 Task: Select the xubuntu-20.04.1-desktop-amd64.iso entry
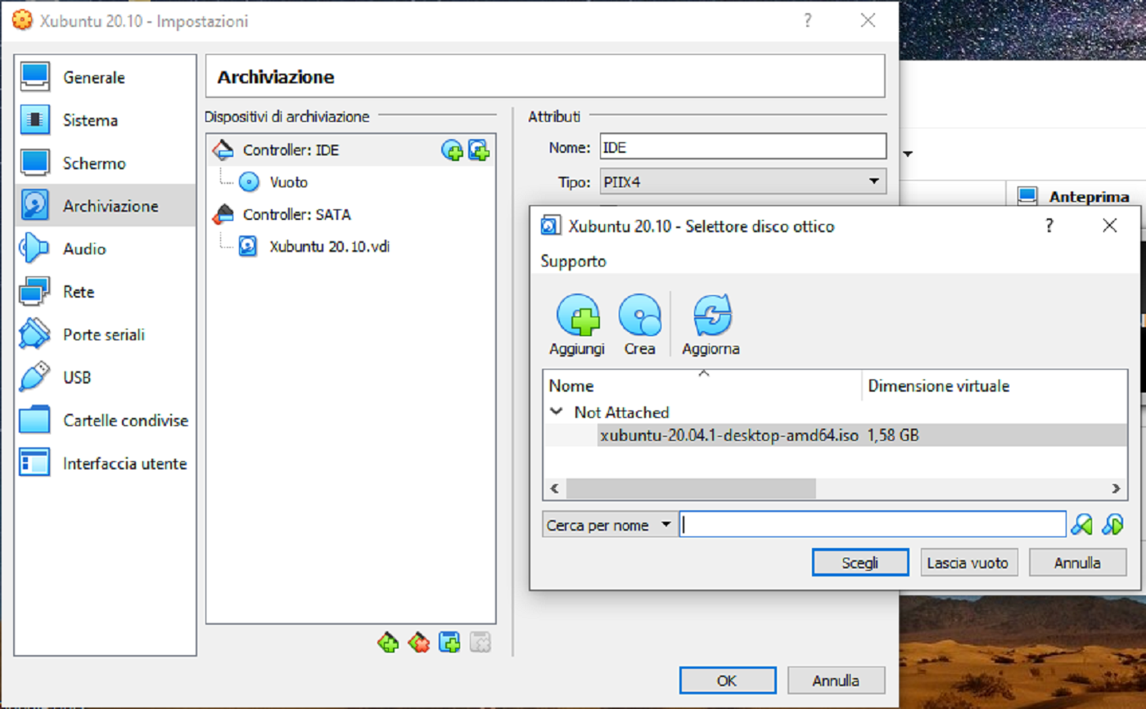point(729,437)
